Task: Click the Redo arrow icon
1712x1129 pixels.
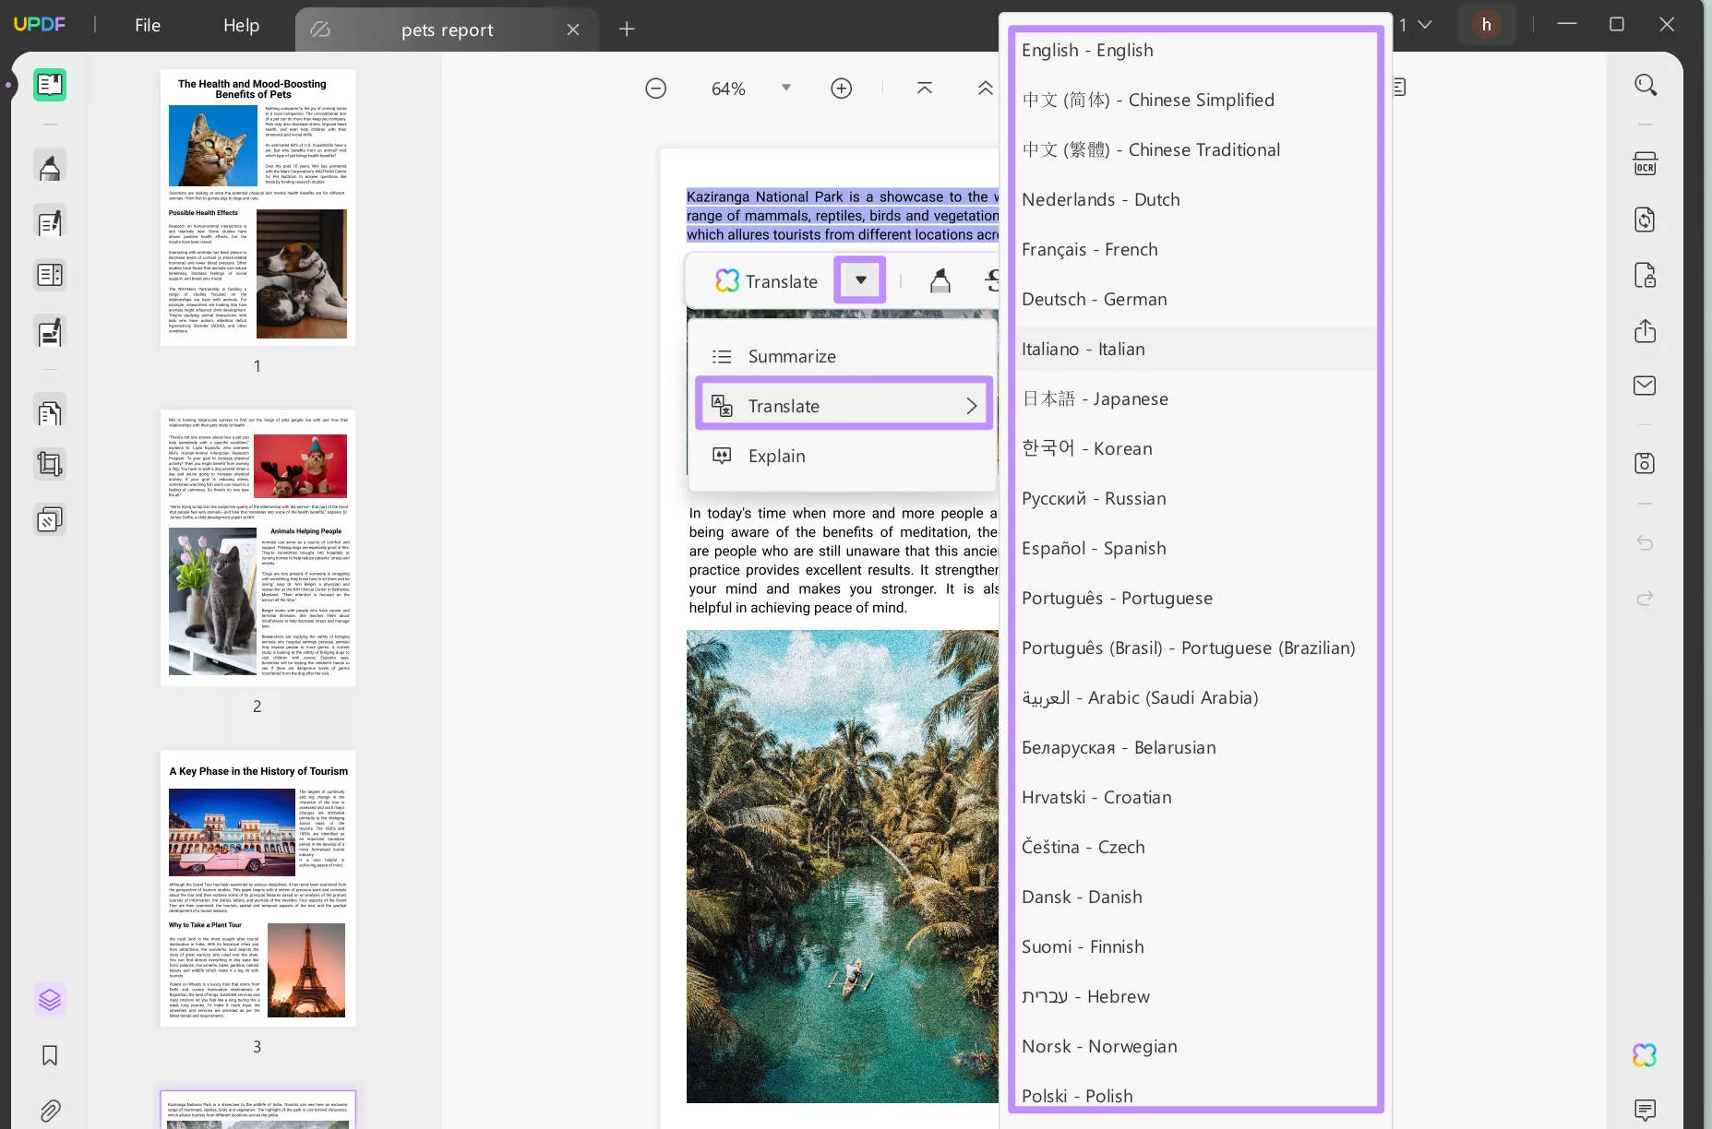Action: (1645, 598)
